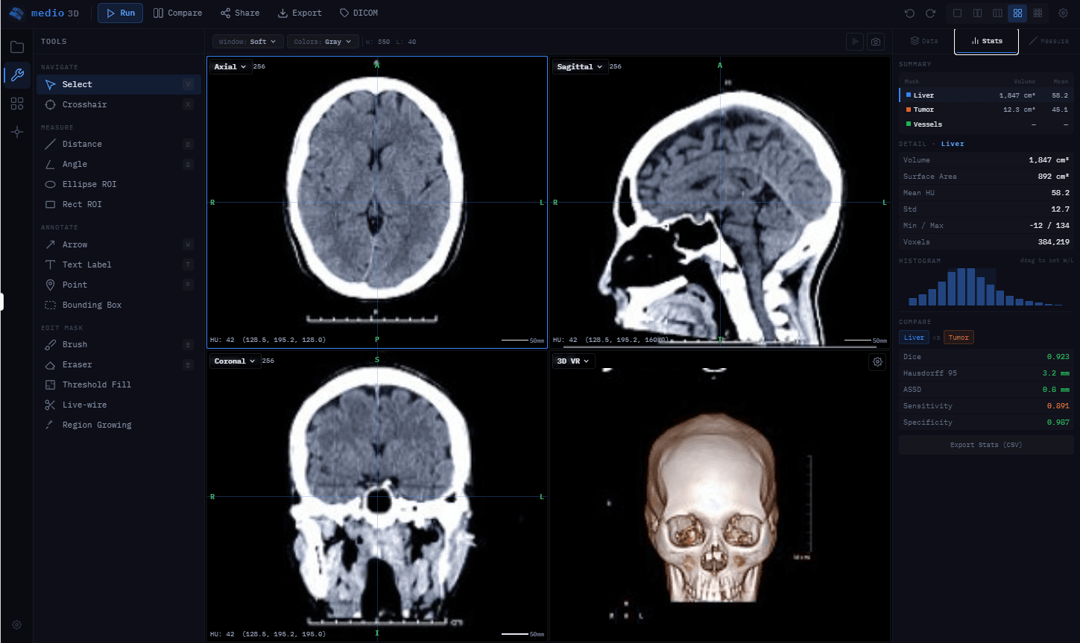
Task: Open the Axial view orientation dropdown
Action: pyautogui.click(x=230, y=66)
